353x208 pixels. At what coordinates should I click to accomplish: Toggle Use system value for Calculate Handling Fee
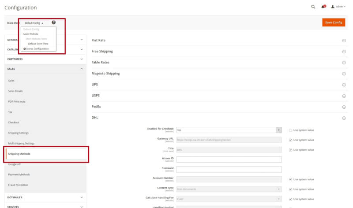point(290,199)
